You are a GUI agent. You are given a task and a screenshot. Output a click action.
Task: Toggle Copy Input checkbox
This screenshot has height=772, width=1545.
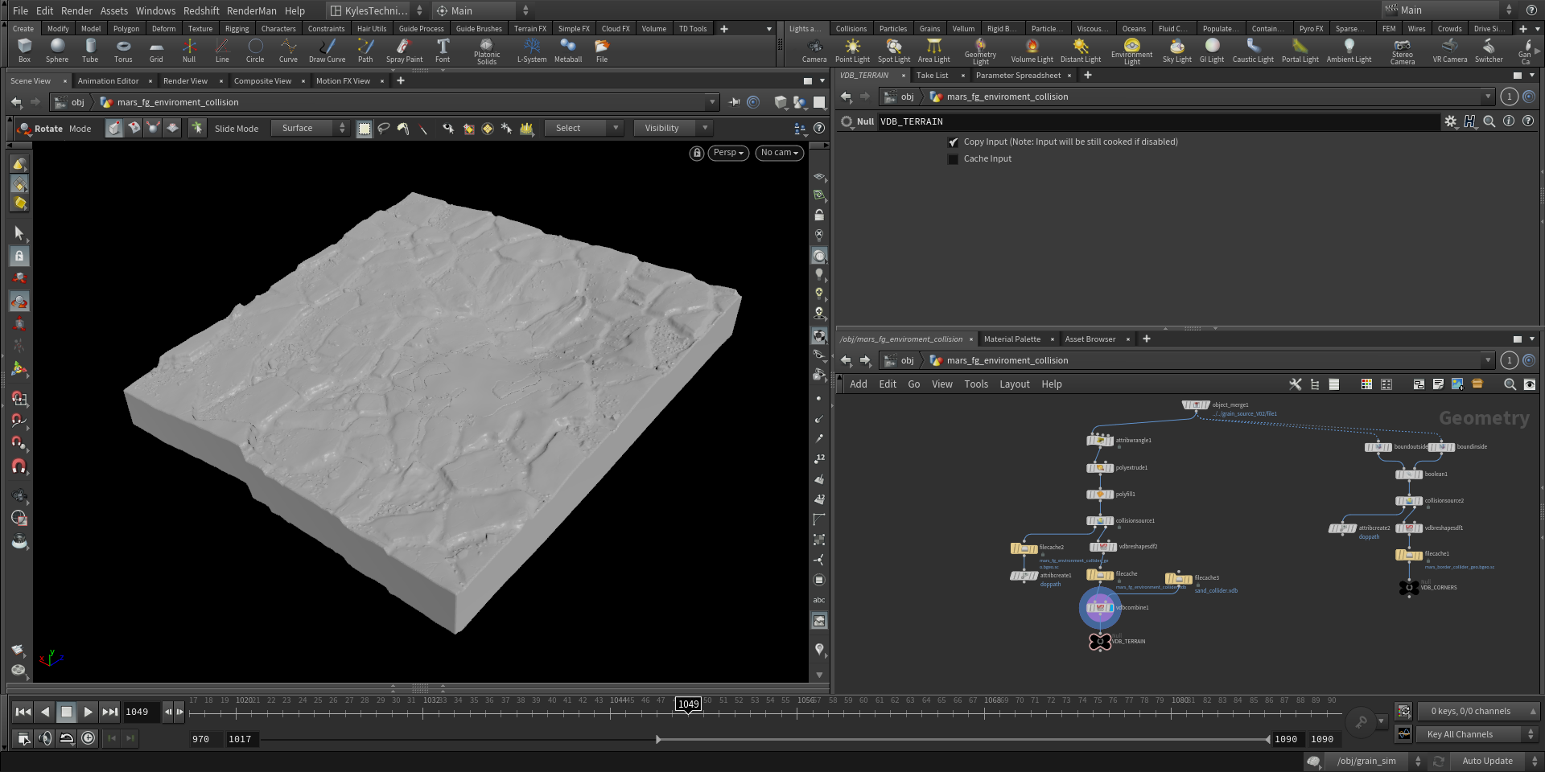point(954,142)
